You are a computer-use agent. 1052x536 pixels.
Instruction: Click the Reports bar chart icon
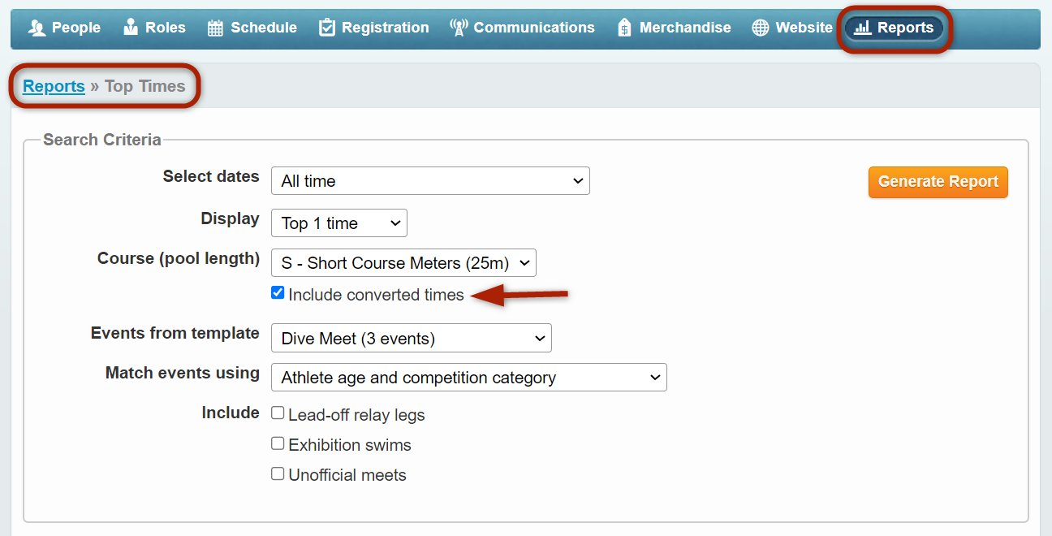click(x=863, y=28)
